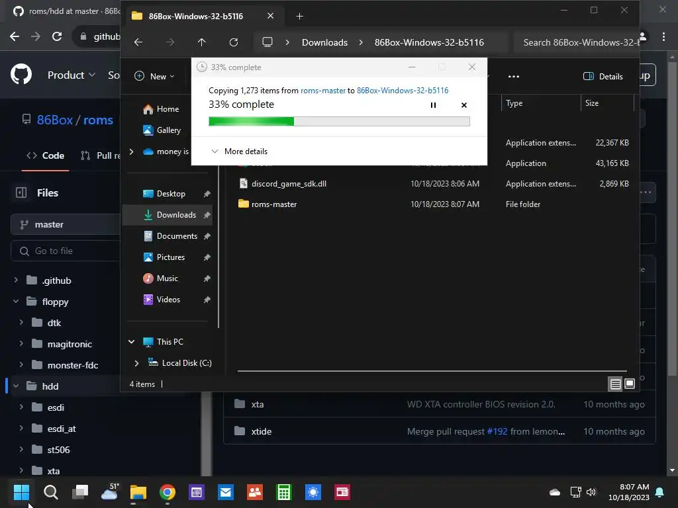Click the green copy progress bar
This screenshot has height=508, width=678.
click(339, 122)
